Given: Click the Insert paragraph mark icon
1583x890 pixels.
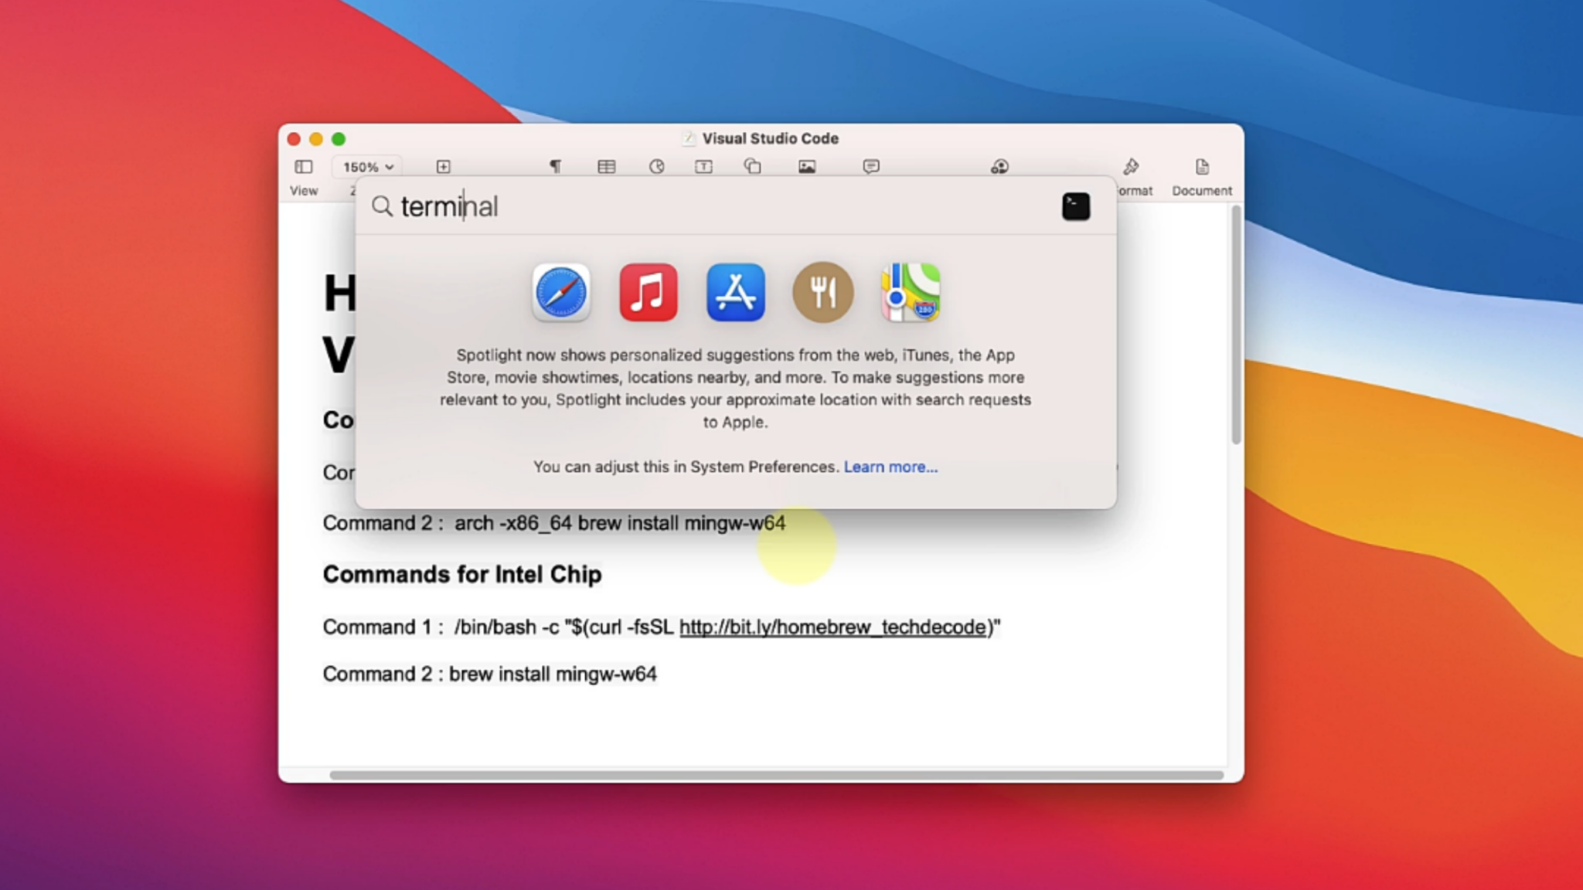Looking at the screenshot, I should point(555,167).
